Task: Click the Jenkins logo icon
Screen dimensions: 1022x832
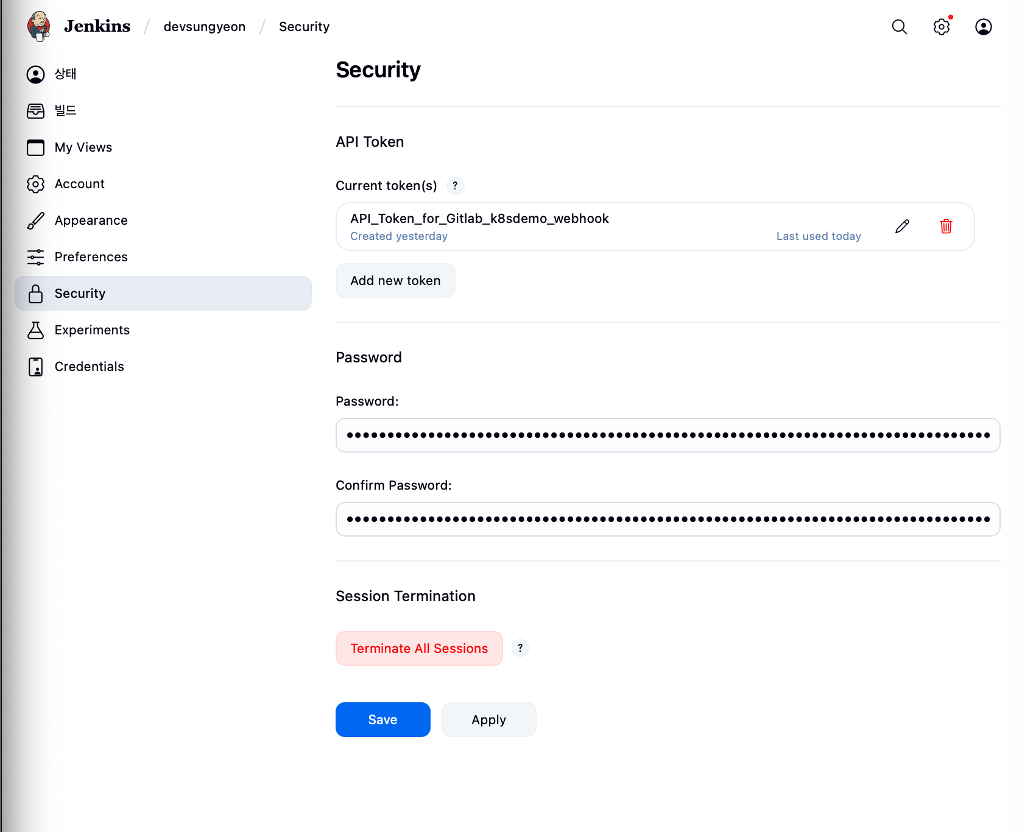Action: pyautogui.click(x=39, y=26)
